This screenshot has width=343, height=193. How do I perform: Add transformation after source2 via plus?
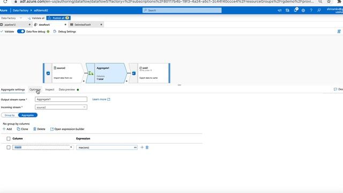tap(84, 81)
